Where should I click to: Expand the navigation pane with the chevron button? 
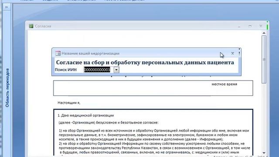pyautogui.click(x=7, y=7)
